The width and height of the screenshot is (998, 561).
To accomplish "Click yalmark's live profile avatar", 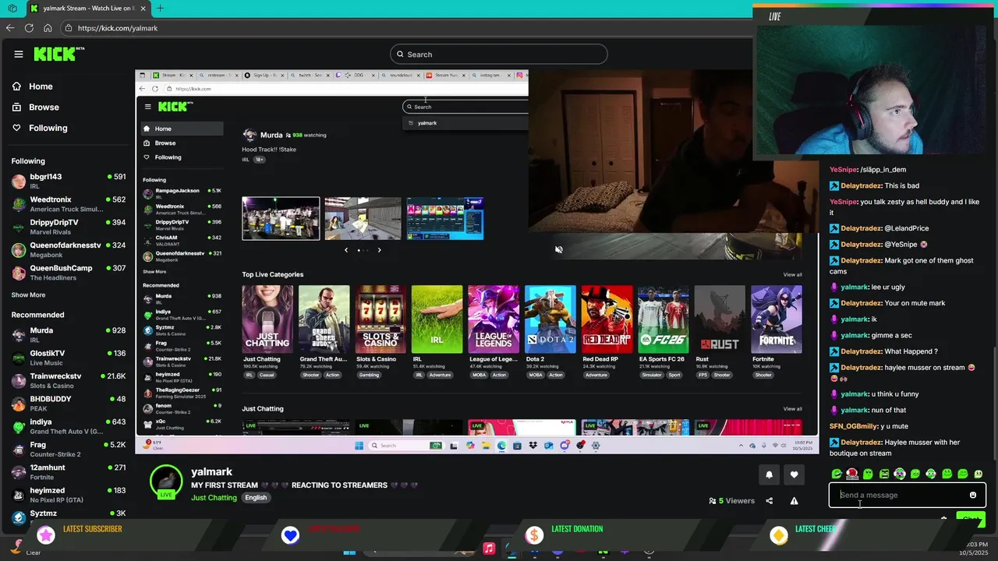I will (x=166, y=482).
